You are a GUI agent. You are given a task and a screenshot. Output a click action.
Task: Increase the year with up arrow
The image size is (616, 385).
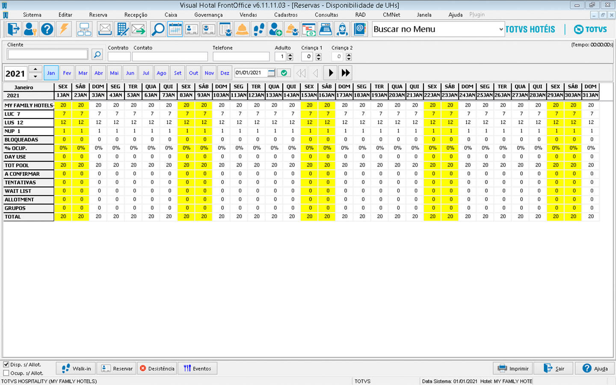(x=35, y=69)
